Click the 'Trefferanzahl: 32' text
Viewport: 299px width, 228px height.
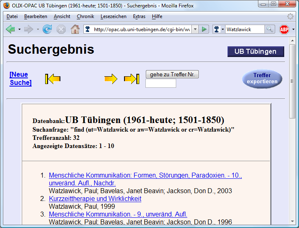(x=56, y=138)
